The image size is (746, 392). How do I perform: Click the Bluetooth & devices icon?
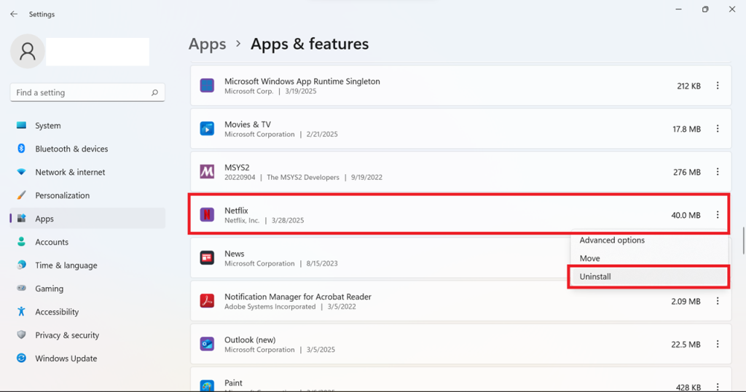pyautogui.click(x=21, y=149)
